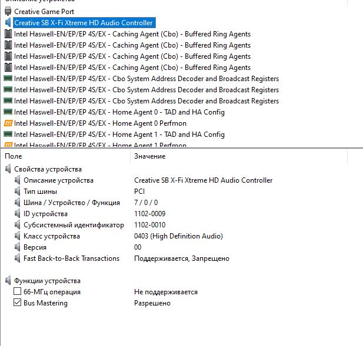Click the icon beside Fast Back-to-Back Transactions

[17, 258]
